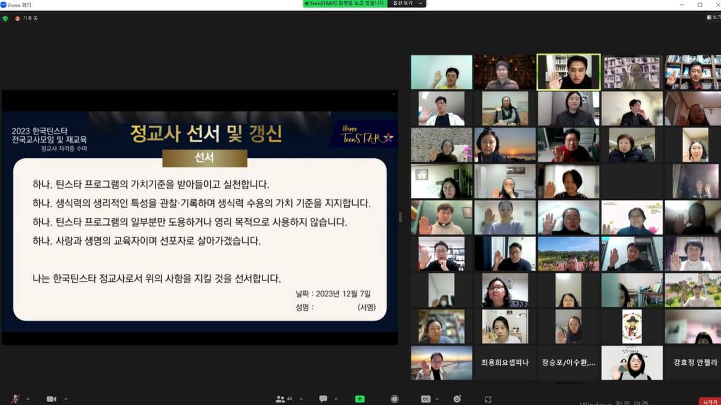This screenshot has width=721, height=405.
Task: Click the date text 2023년 12월 7일
Action: 333,293
